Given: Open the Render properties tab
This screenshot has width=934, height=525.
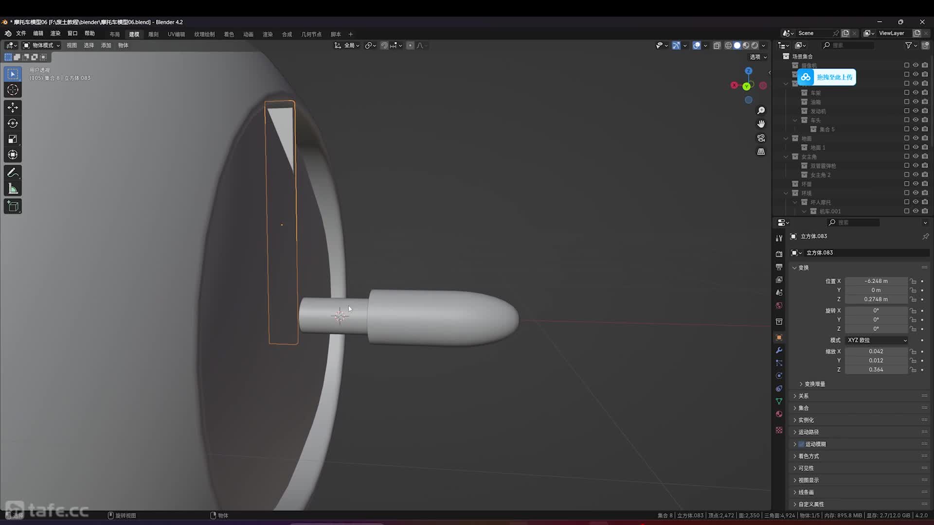Looking at the screenshot, I should [779, 254].
